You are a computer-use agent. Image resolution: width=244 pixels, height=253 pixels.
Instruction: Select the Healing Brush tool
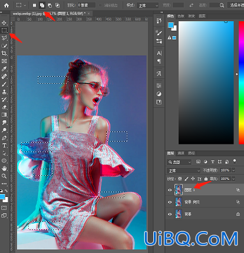(x=4, y=77)
